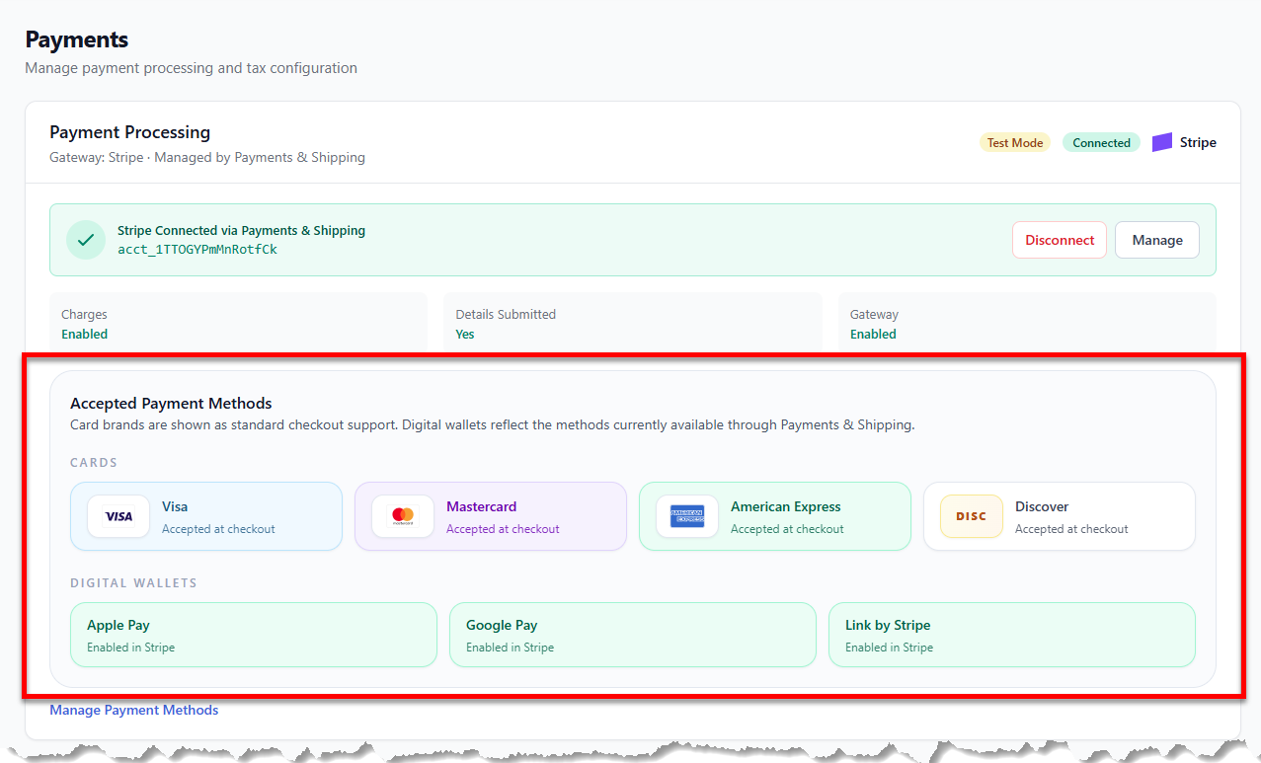Select the Link by Stripe wallet card
The height and width of the screenshot is (763, 1261).
1012,635
